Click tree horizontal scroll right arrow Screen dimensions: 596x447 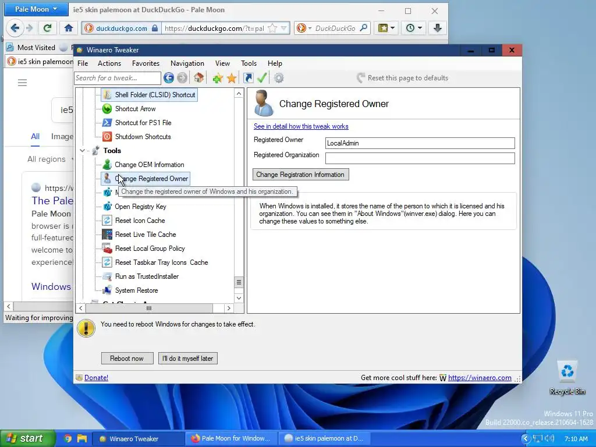(228, 308)
